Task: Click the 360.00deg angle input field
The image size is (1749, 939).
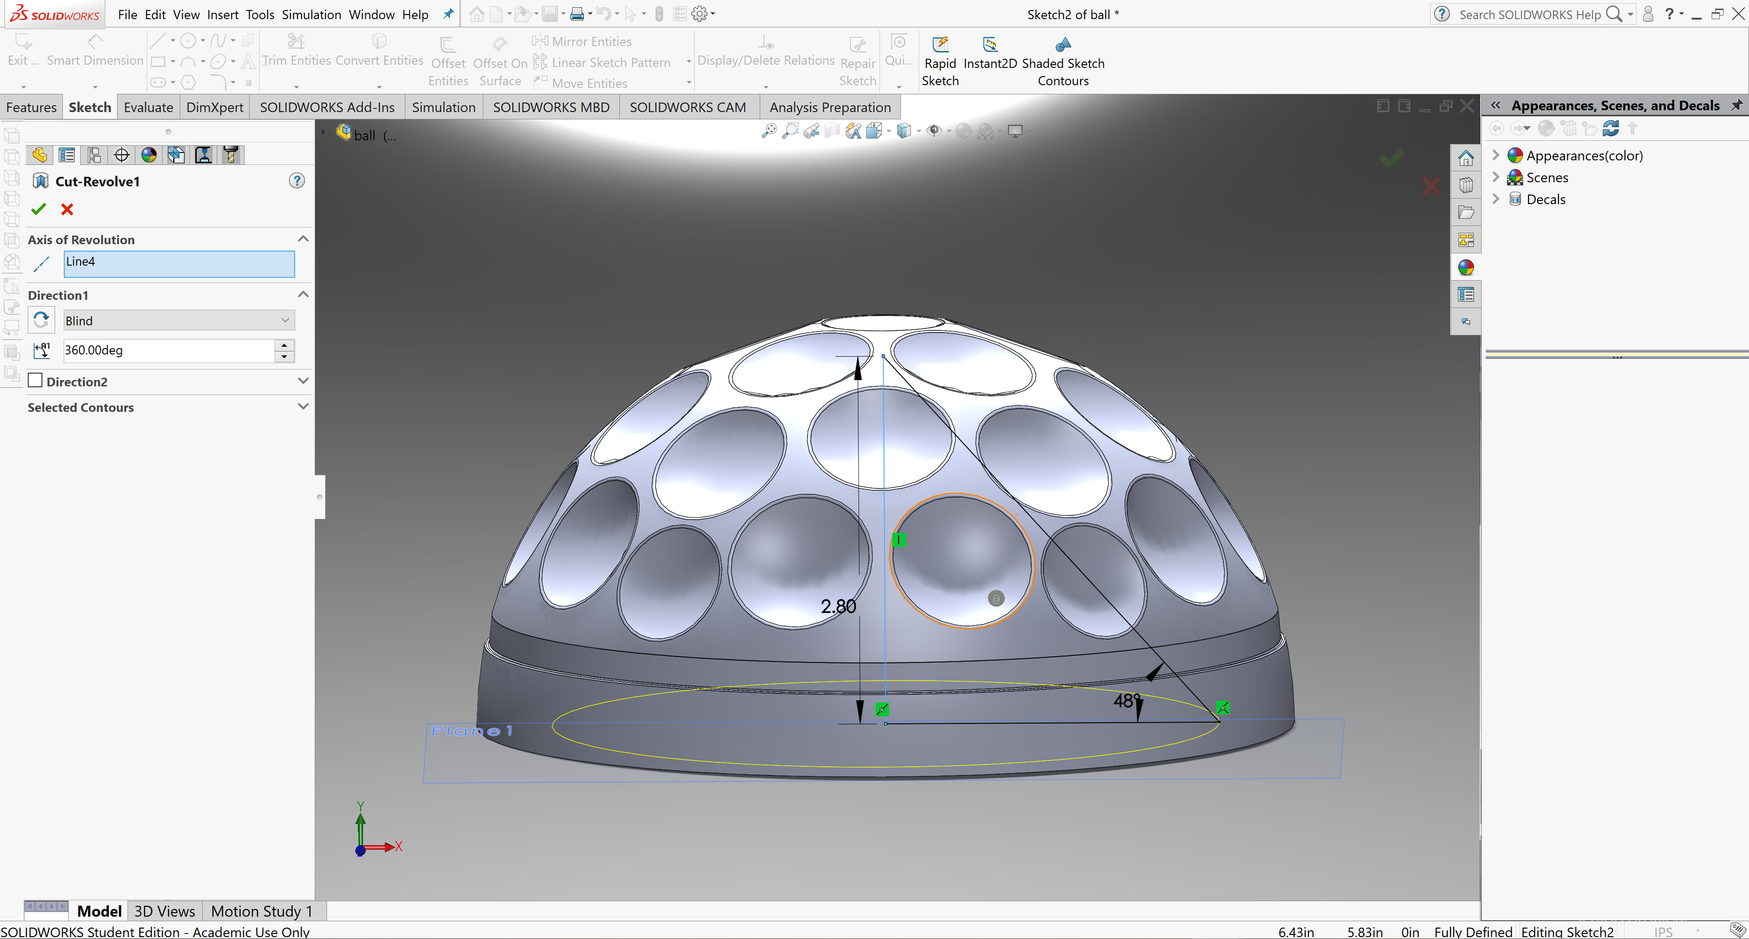Action: [169, 350]
